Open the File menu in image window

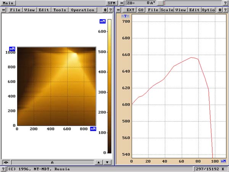pos(15,10)
